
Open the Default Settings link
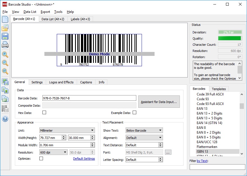pyautogui.click(x=84, y=158)
